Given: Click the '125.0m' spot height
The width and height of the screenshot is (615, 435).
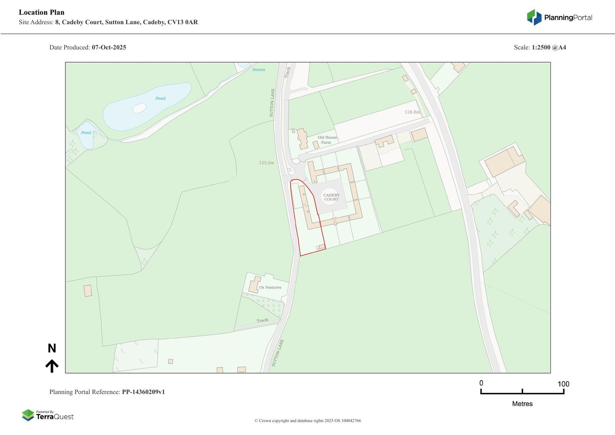Looking at the screenshot, I should [x=266, y=163].
